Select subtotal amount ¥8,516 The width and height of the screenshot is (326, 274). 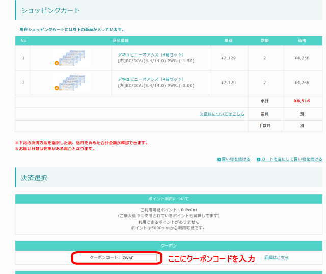point(302,101)
